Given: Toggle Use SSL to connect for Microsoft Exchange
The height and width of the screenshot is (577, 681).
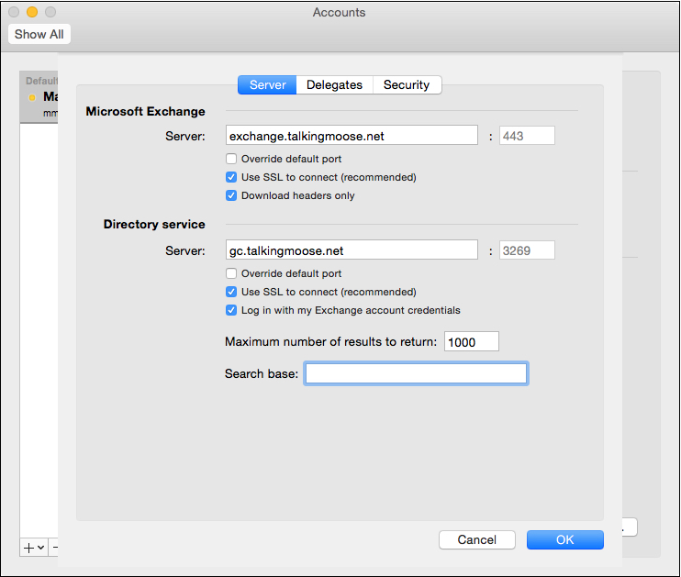Looking at the screenshot, I should 231,177.
